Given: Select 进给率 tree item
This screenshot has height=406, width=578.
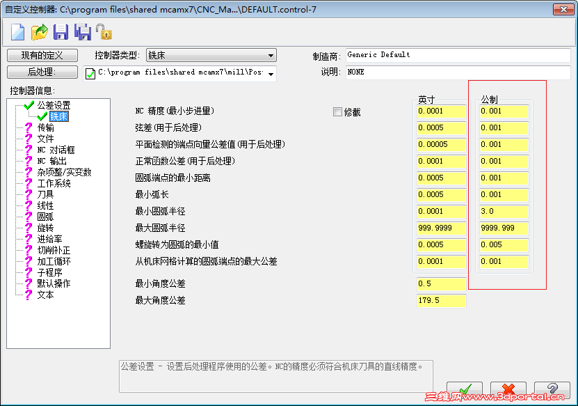Looking at the screenshot, I should point(50,239).
